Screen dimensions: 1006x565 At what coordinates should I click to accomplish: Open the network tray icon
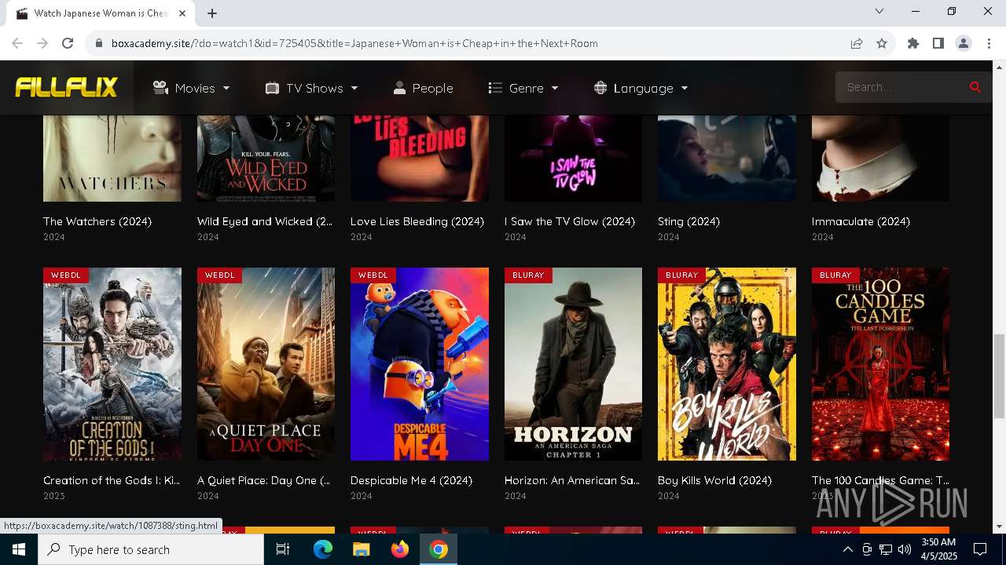coord(886,549)
